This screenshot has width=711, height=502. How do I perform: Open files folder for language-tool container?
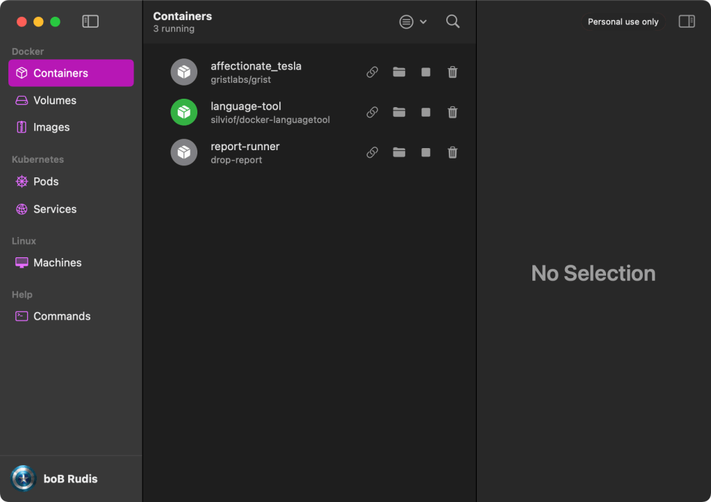coord(399,113)
